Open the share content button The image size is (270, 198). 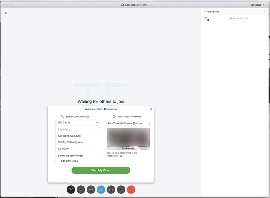pos(81,190)
